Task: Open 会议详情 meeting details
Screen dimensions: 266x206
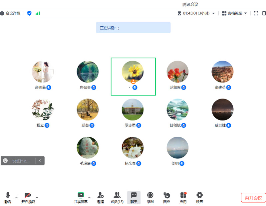Action: pyautogui.click(x=10, y=13)
